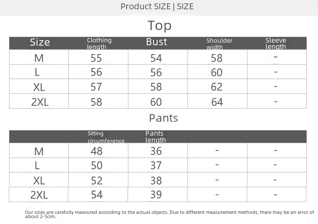Click the "Shoulder width" column header
The height and width of the screenshot is (224, 318).
coord(219,44)
